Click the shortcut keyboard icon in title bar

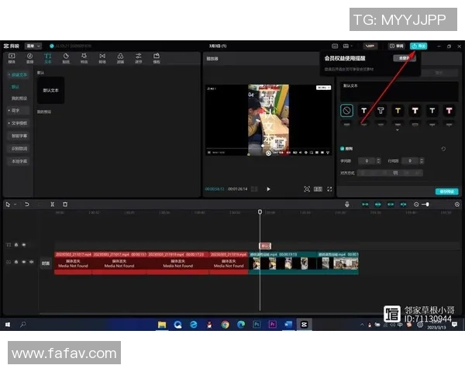click(335, 46)
